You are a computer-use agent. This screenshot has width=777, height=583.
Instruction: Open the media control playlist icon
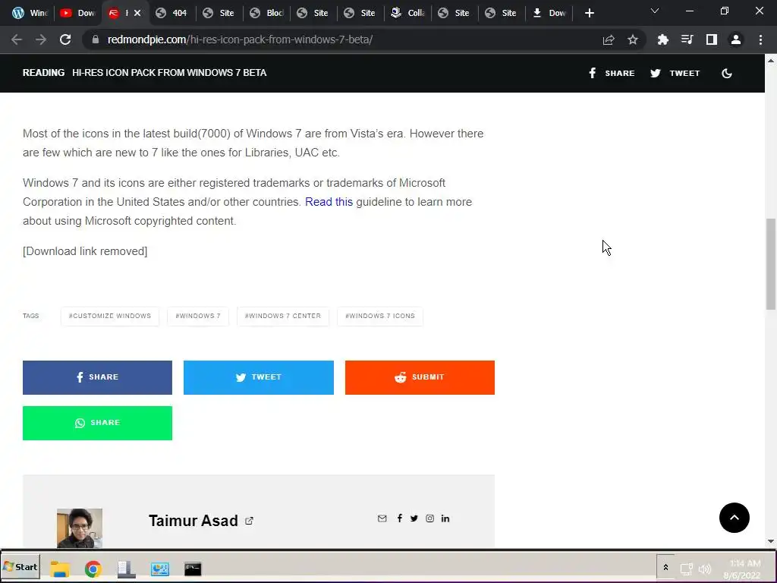point(687,39)
